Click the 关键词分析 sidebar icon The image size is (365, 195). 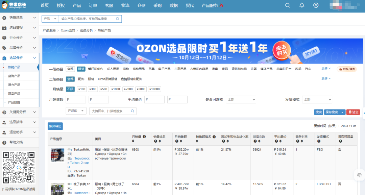(4, 112)
